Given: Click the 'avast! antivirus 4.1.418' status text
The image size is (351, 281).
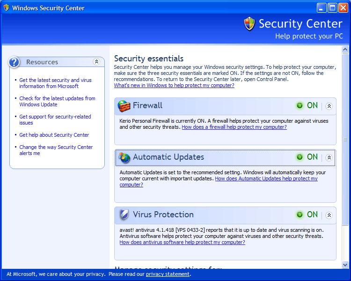Looking at the screenshot, I should pyautogui.click(x=146, y=230).
